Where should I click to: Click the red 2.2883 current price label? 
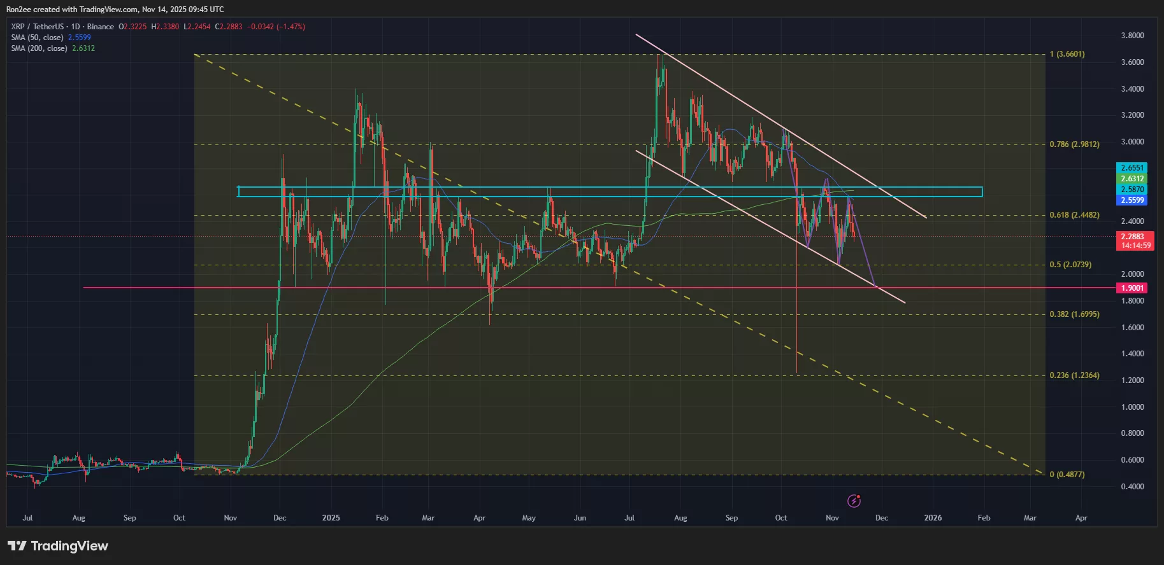1132,237
